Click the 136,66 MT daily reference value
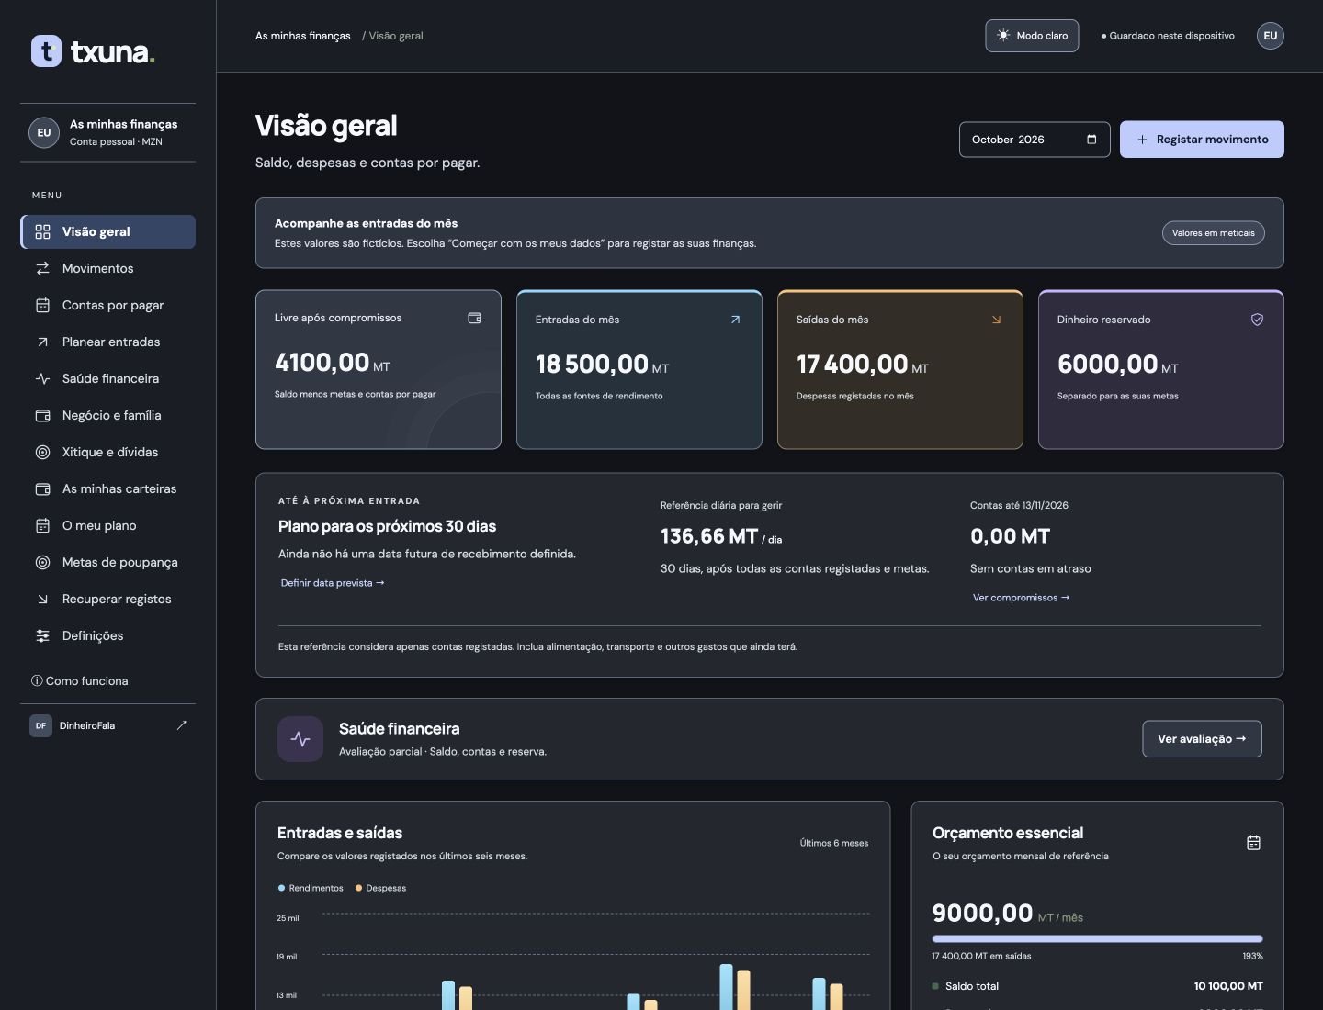The height and width of the screenshot is (1010, 1323). tap(721, 536)
